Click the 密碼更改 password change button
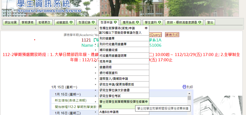 click(x=44, y=22)
